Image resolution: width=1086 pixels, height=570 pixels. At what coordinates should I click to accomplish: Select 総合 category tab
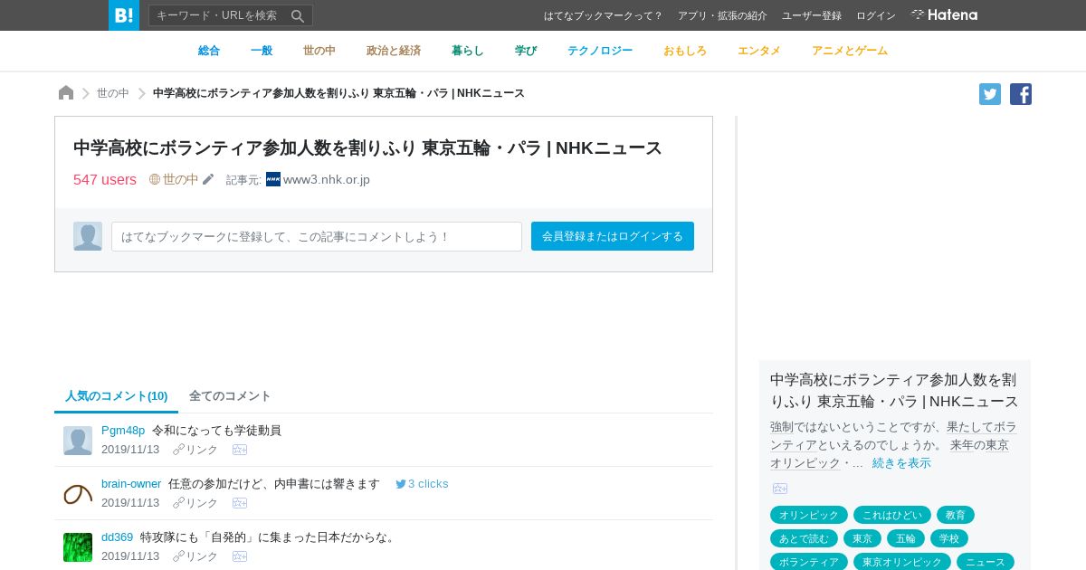(209, 51)
